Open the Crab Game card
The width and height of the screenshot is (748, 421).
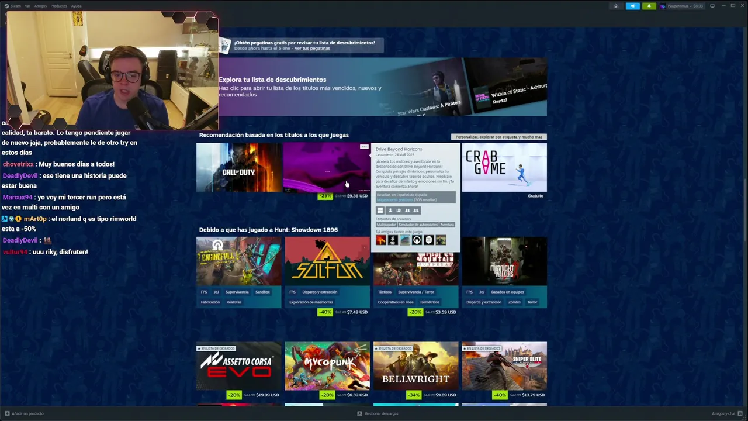click(504, 167)
